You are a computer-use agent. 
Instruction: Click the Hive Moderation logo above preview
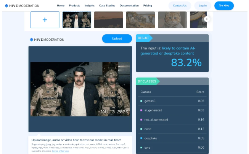point(47,40)
